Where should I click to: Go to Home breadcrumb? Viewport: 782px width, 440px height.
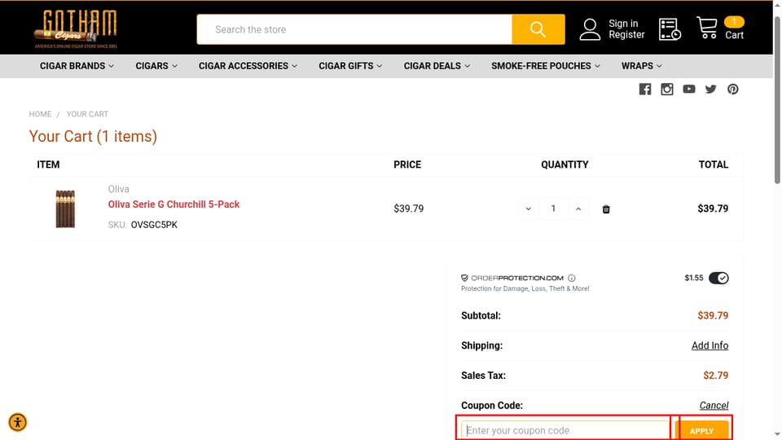[40, 114]
